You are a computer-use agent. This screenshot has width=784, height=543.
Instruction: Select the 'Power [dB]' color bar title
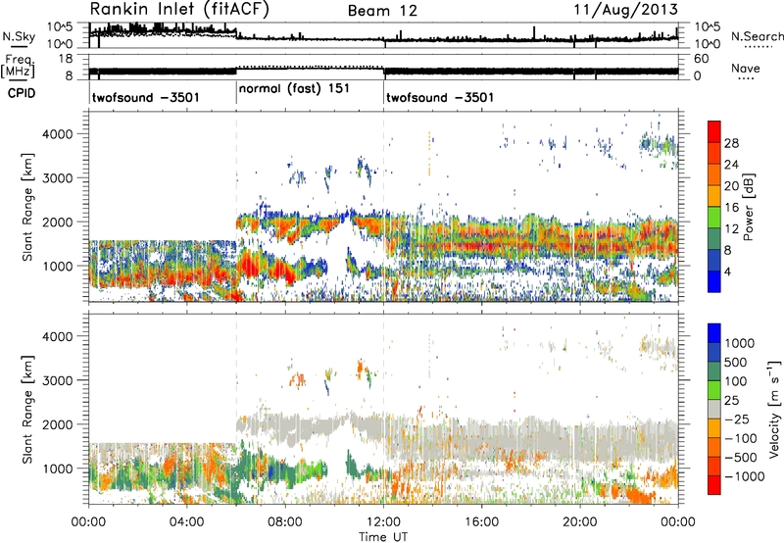point(748,207)
